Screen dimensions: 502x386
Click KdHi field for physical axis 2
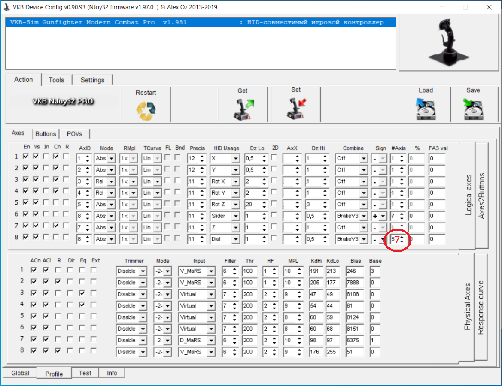click(316, 283)
